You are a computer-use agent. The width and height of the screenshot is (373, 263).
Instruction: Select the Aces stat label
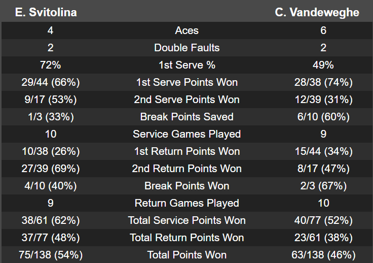[186, 30]
